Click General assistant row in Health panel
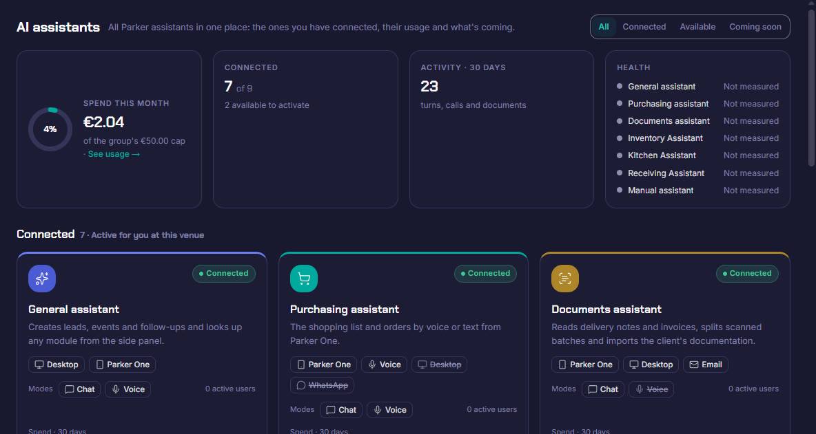Screen dimensions: 816x434 pos(698,87)
